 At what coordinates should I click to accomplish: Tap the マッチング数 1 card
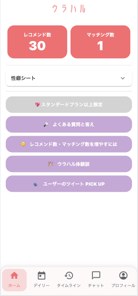100,42
